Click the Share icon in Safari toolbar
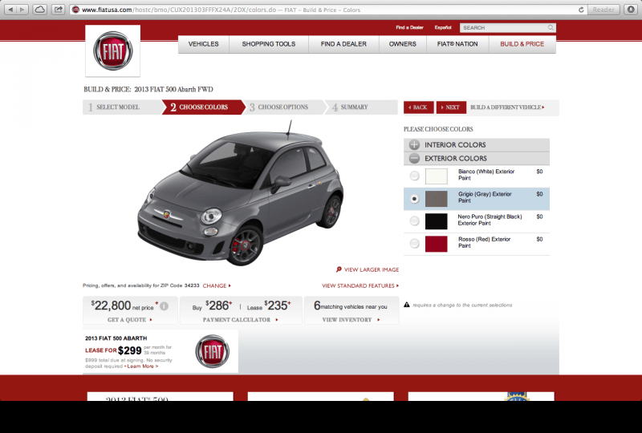Screen dimensions: 642x433 coord(59,10)
